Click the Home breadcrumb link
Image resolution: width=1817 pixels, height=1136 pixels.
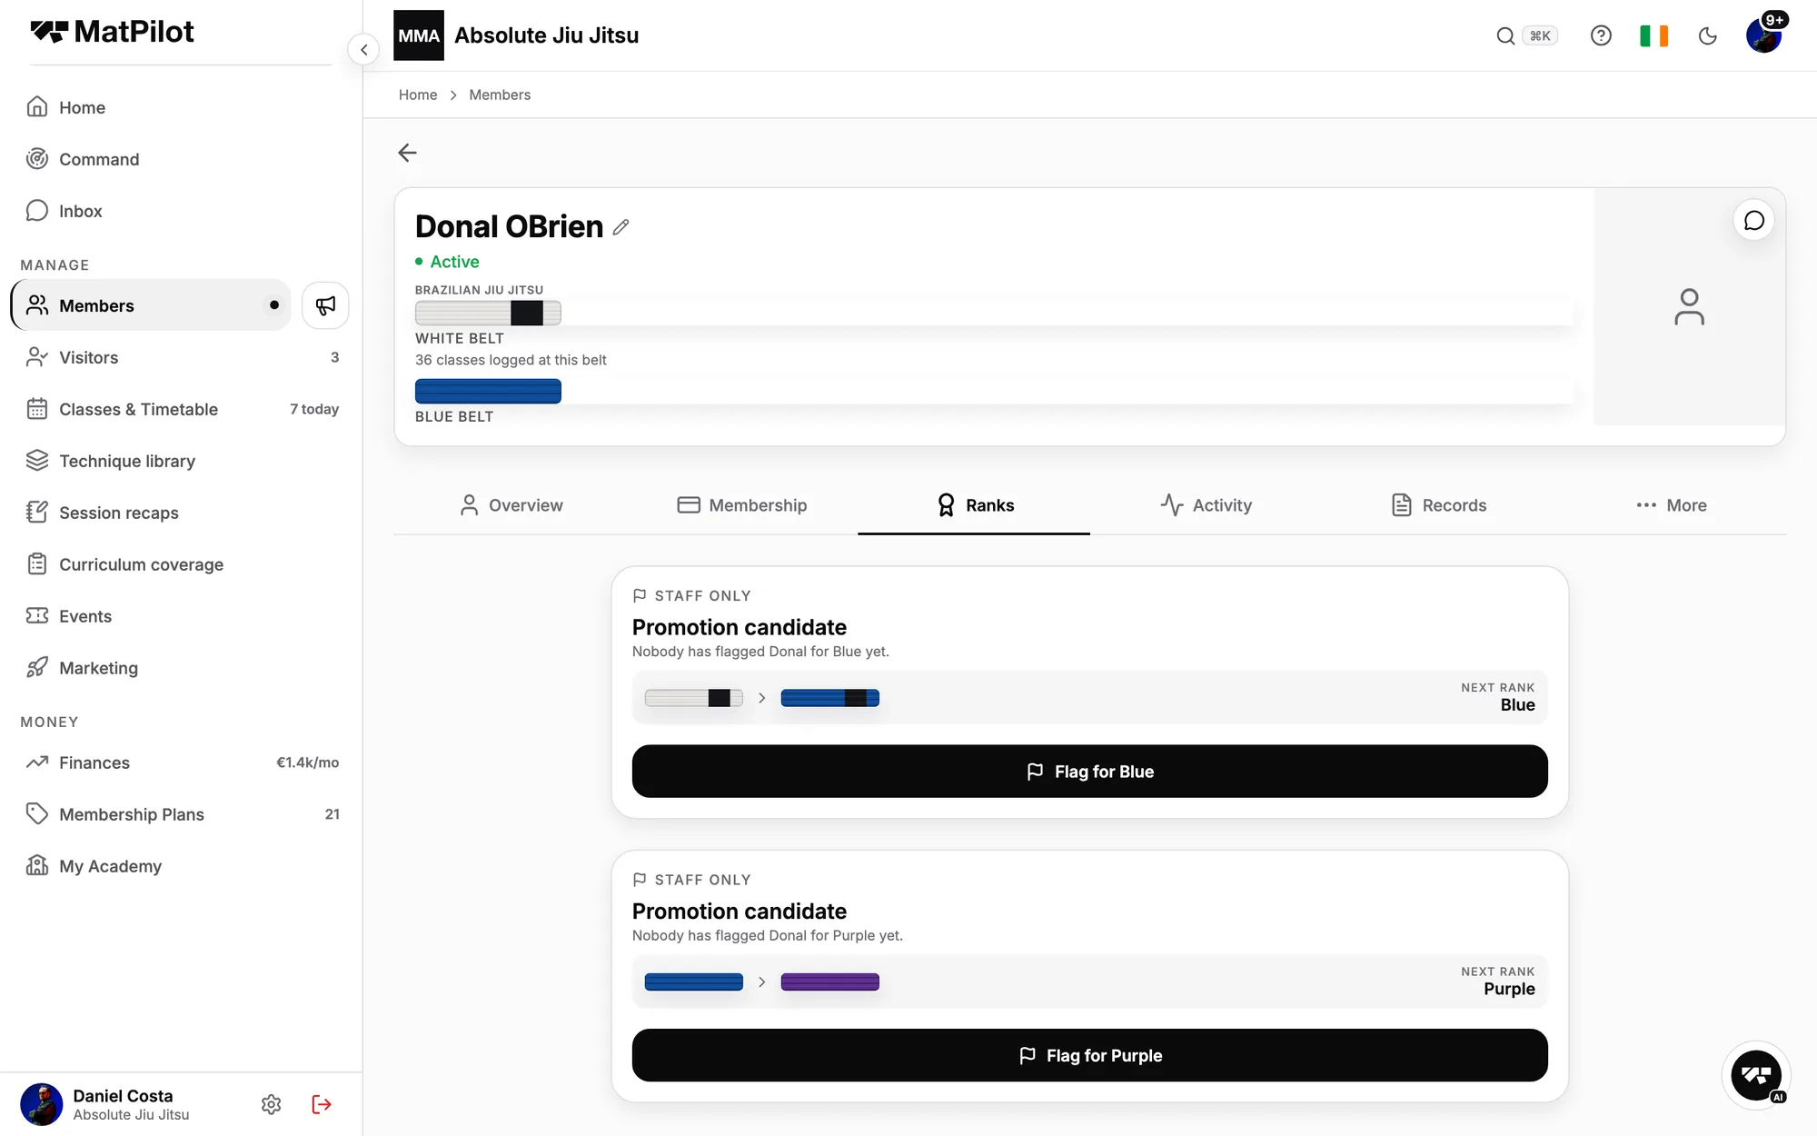pyautogui.click(x=418, y=95)
